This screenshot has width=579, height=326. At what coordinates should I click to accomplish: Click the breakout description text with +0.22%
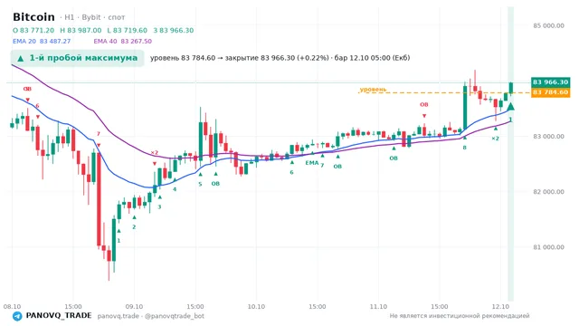click(x=280, y=58)
